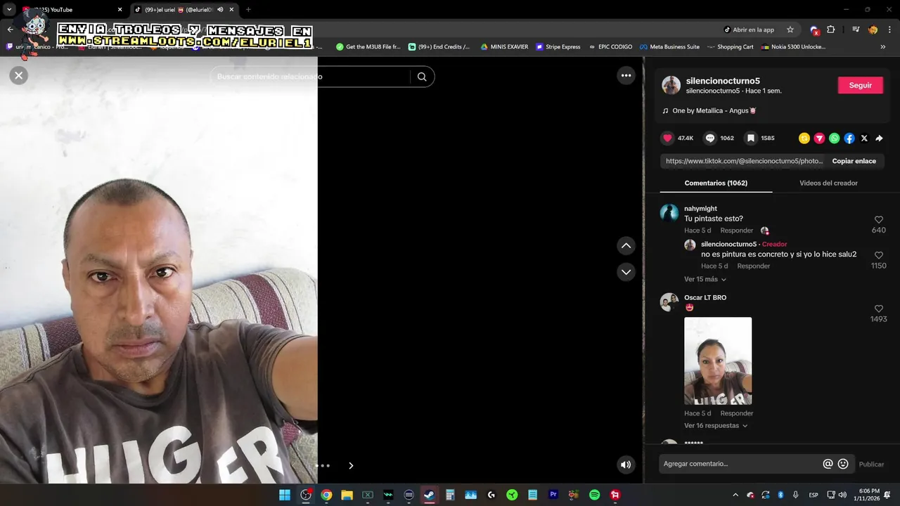
Task: Open the MINIS EXAVIER bookmark
Action: coord(504,47)
